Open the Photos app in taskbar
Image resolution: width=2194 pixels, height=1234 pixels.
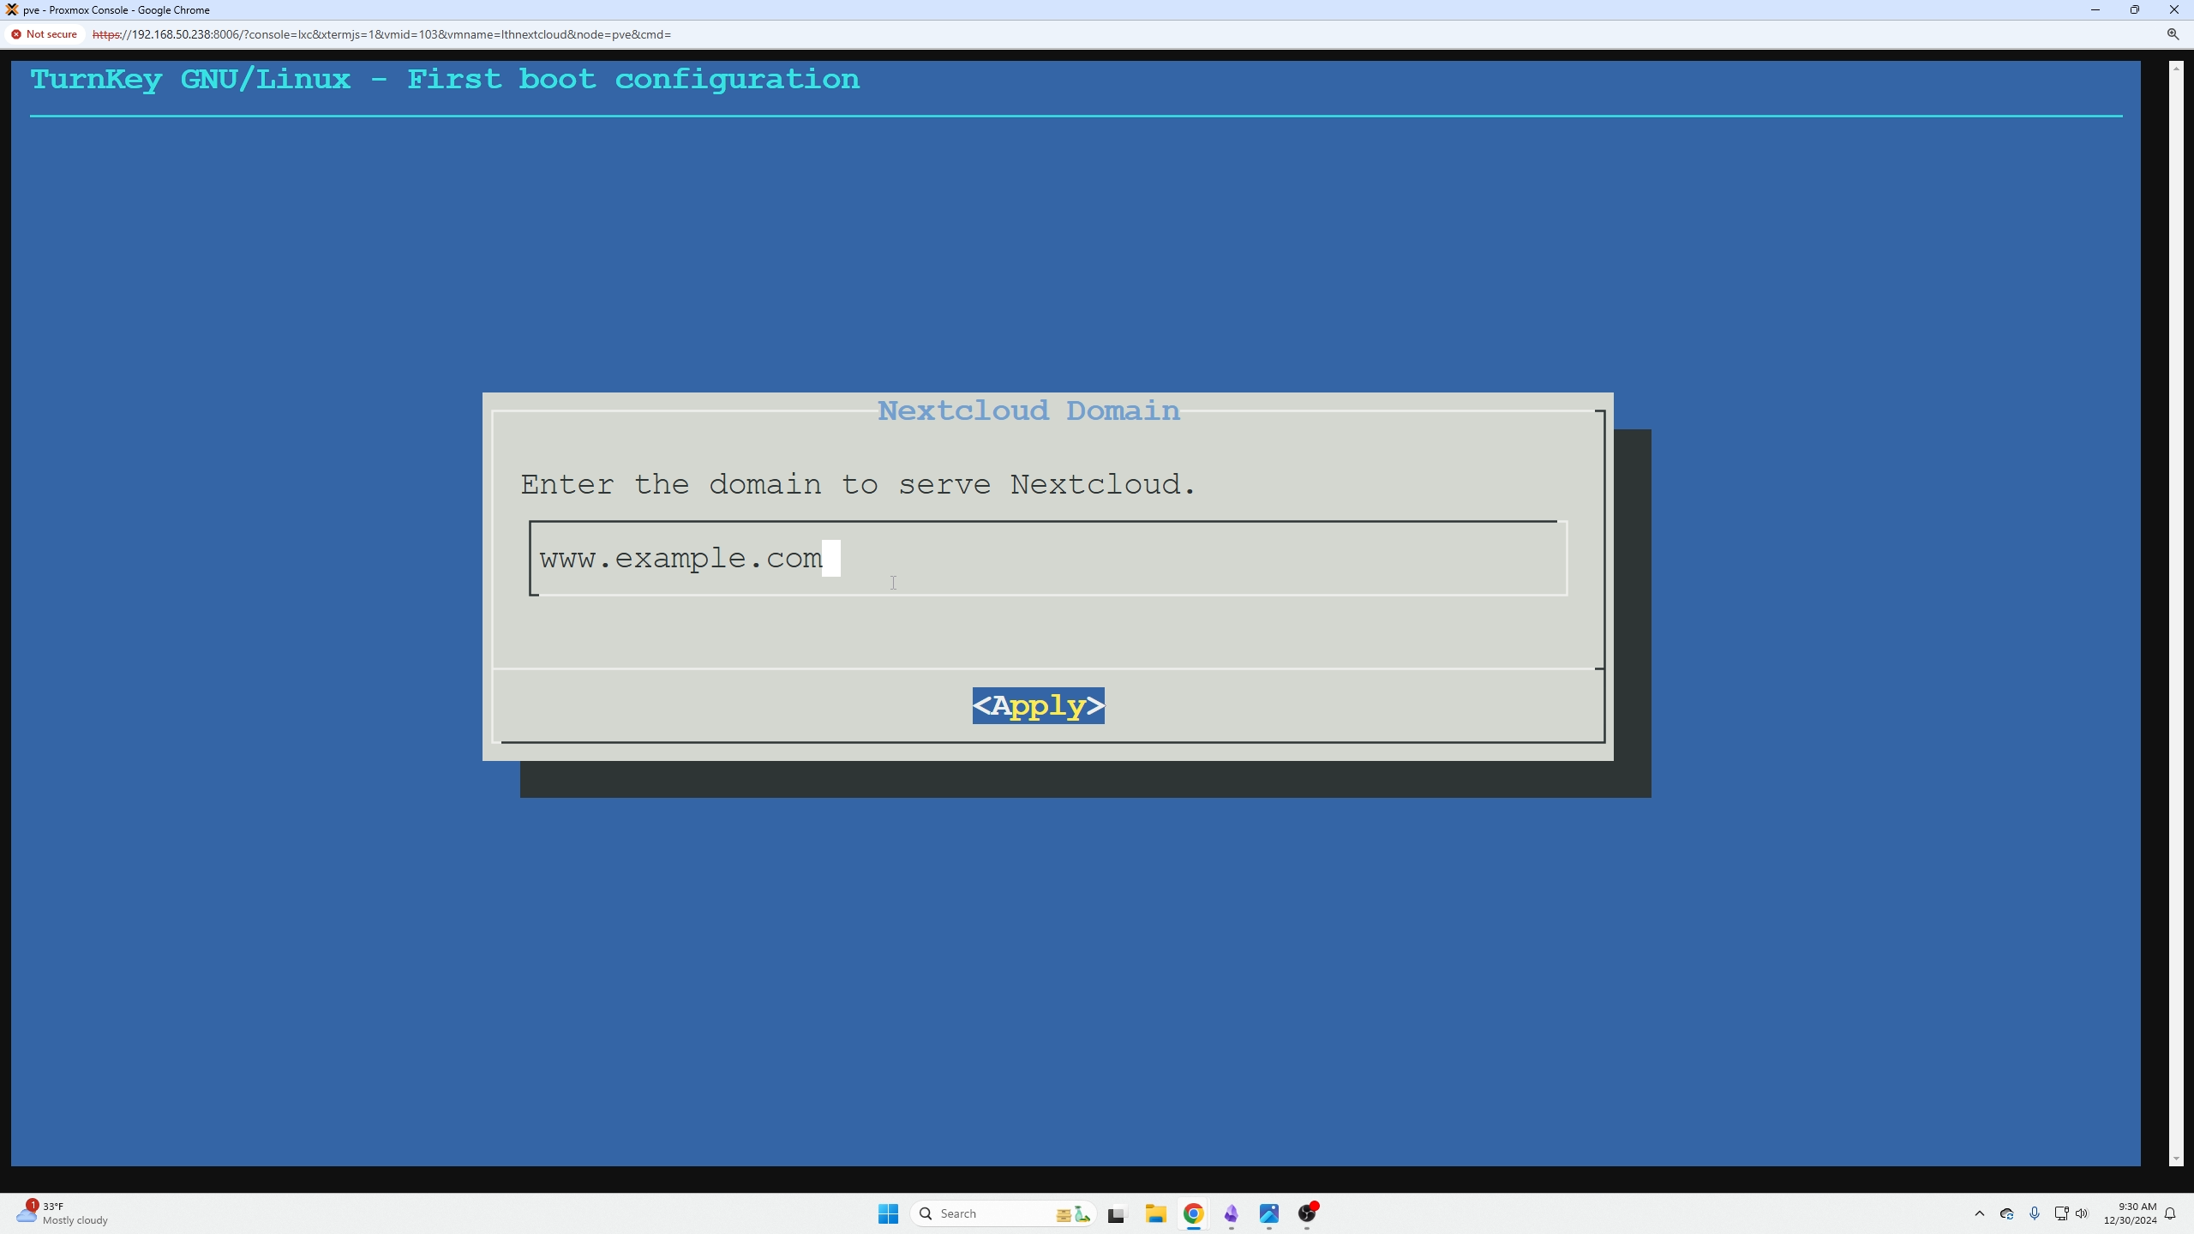click(x=1268, y=1213)
